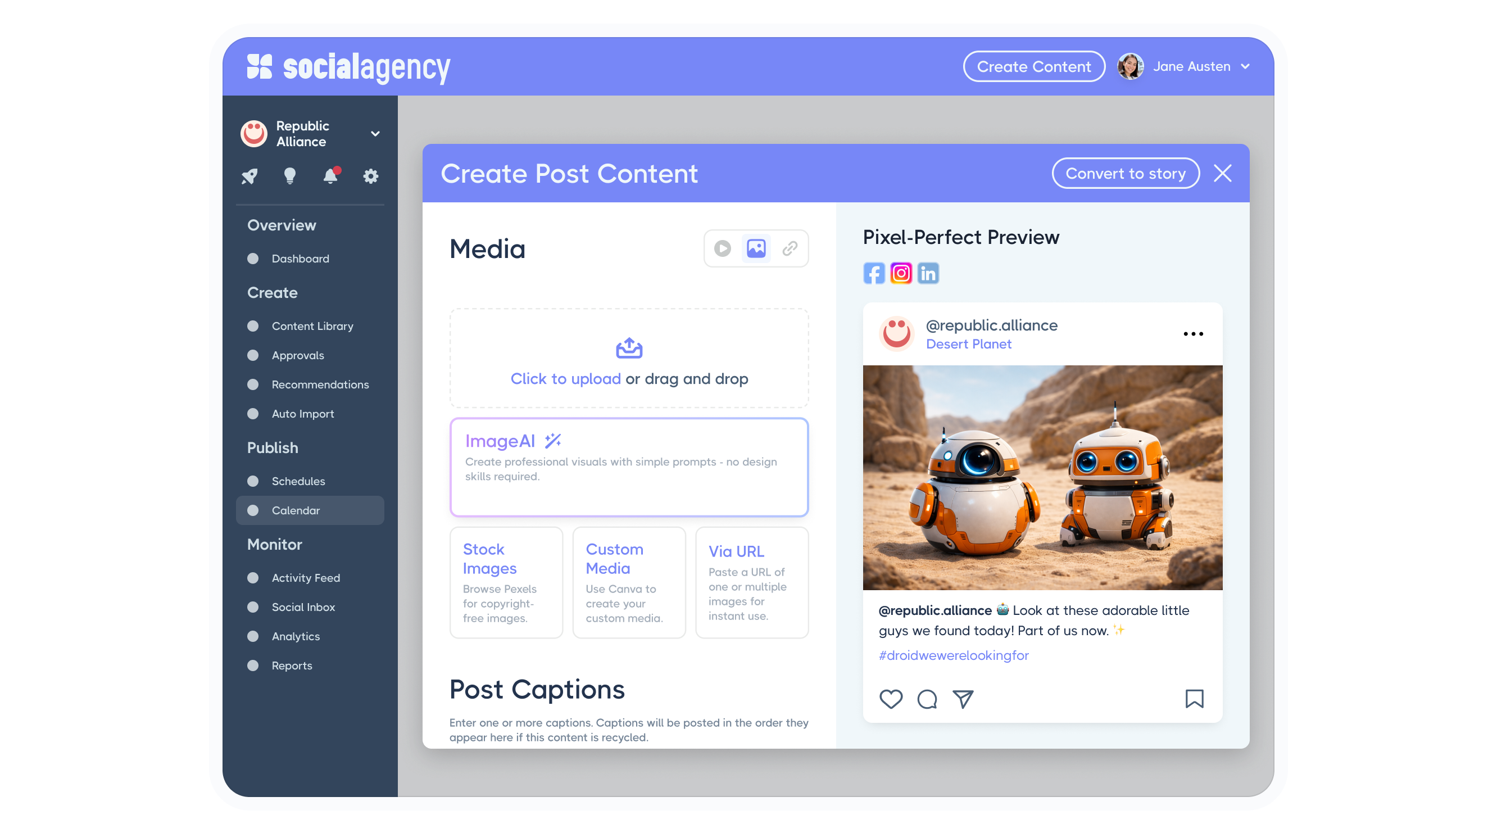Open the ImageAI card
Image resolution: width=1497 pixels, height=833 pixels.
629,467
